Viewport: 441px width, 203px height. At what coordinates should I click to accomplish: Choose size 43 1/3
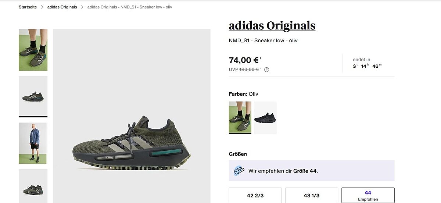tap(311, 195)
